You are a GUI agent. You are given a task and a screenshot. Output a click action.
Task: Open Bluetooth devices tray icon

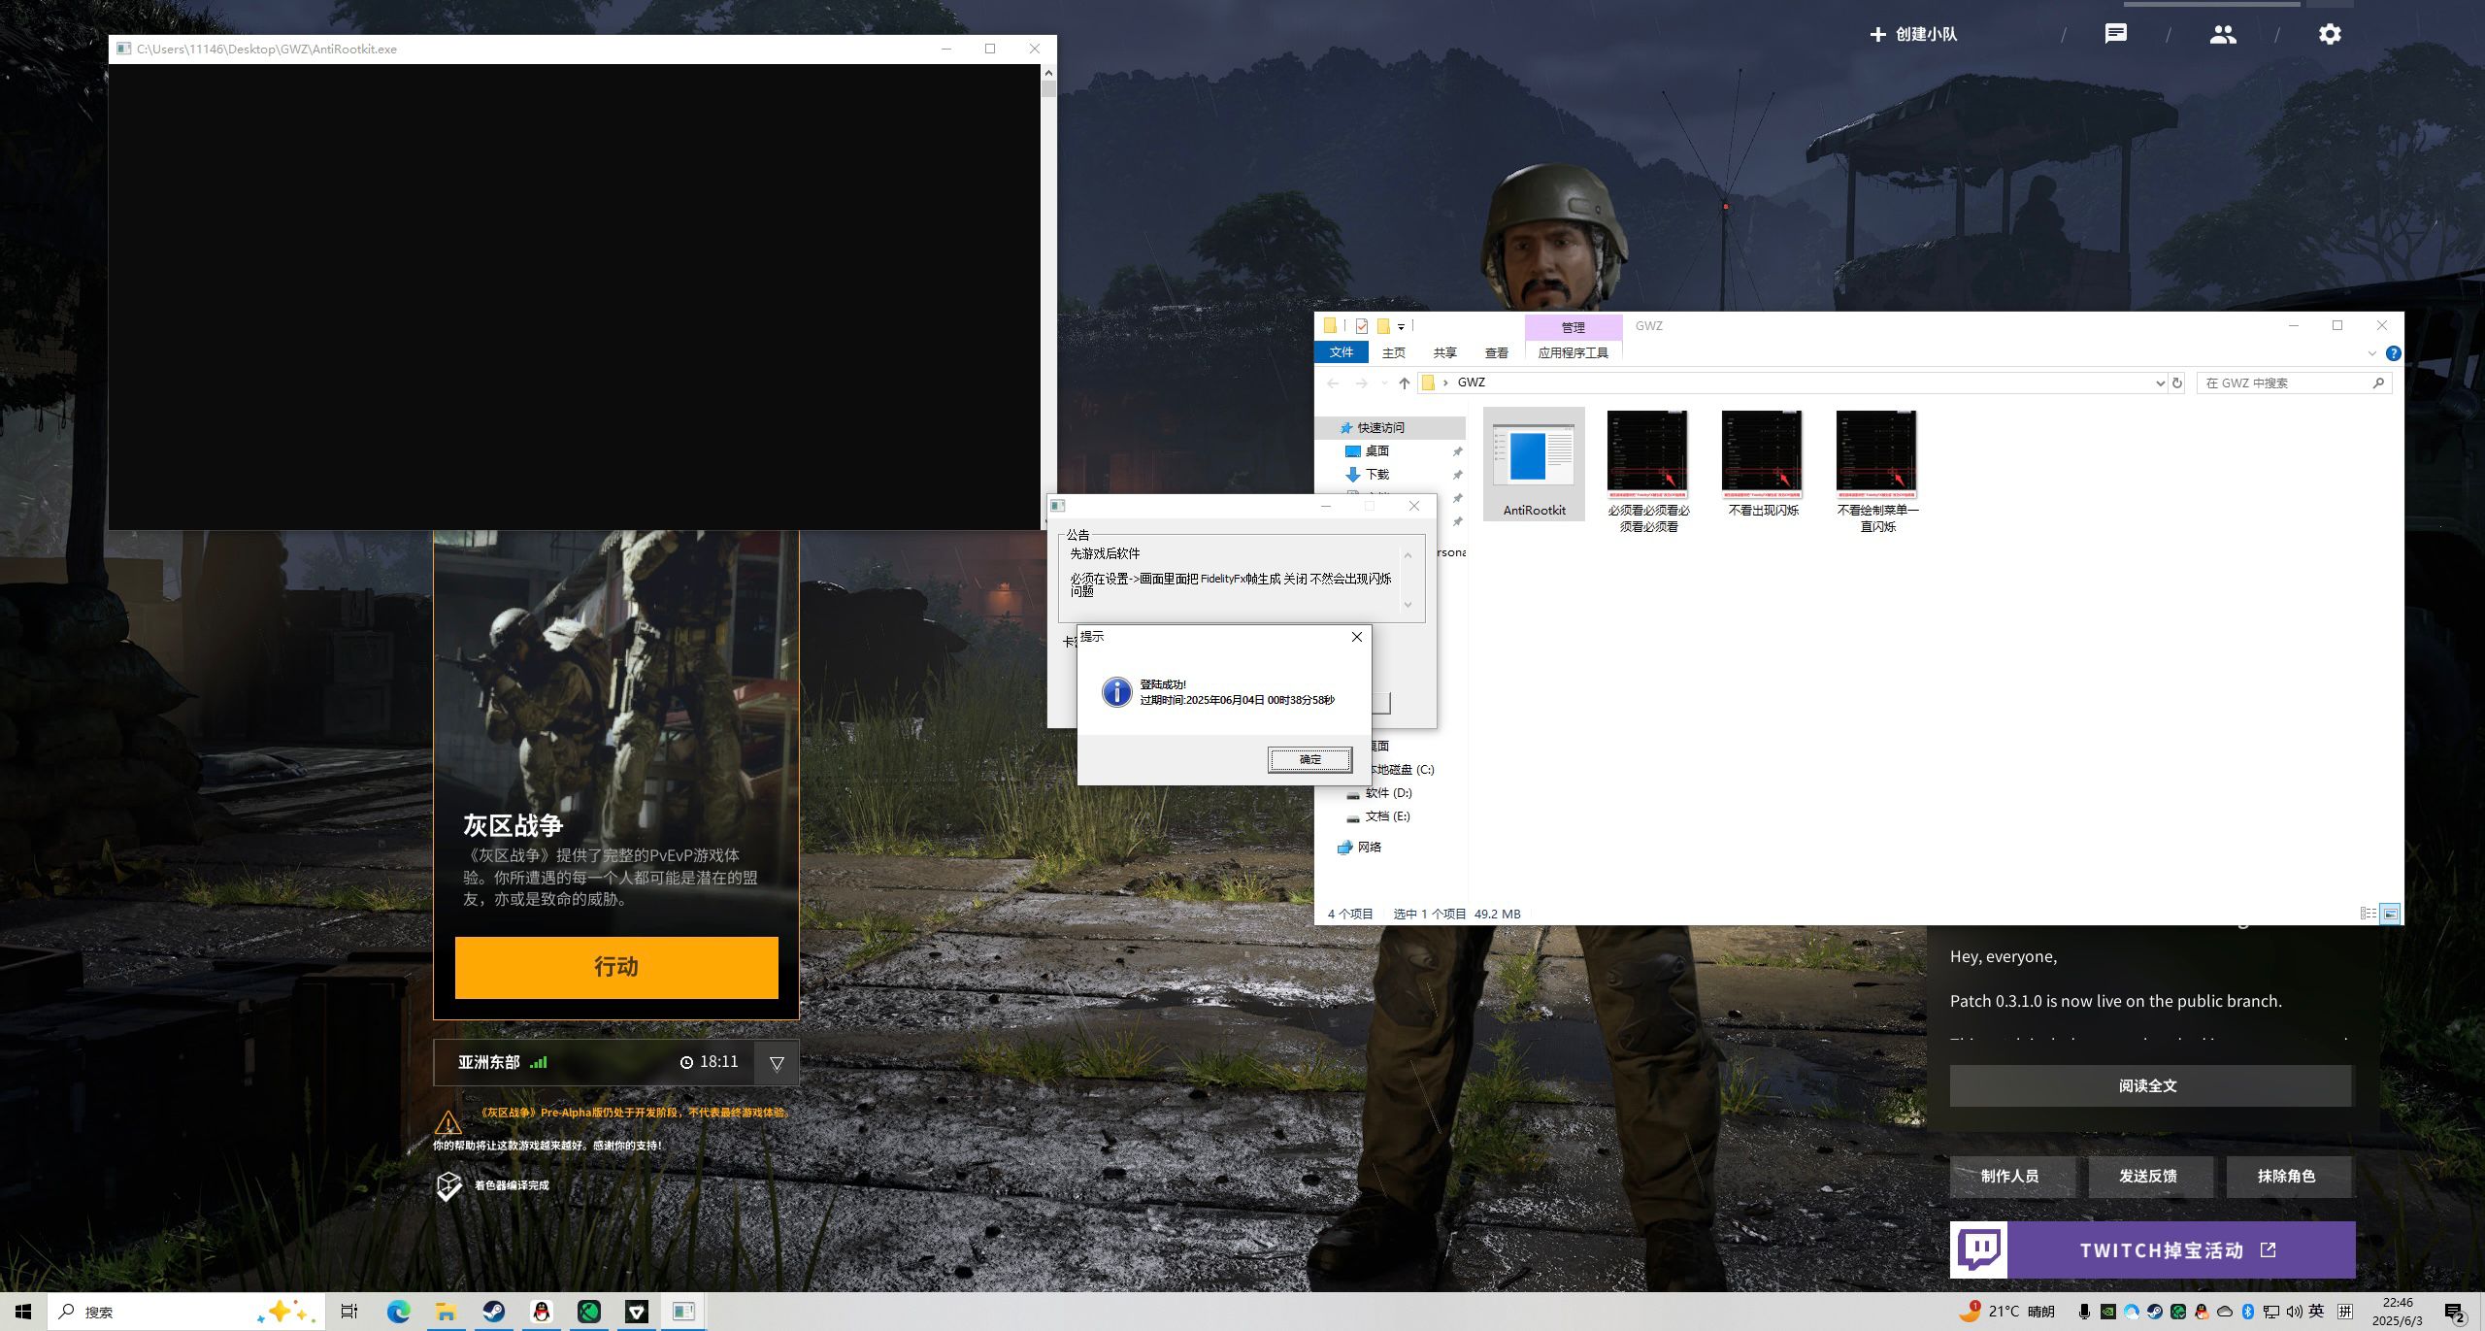point(2248,1312)
